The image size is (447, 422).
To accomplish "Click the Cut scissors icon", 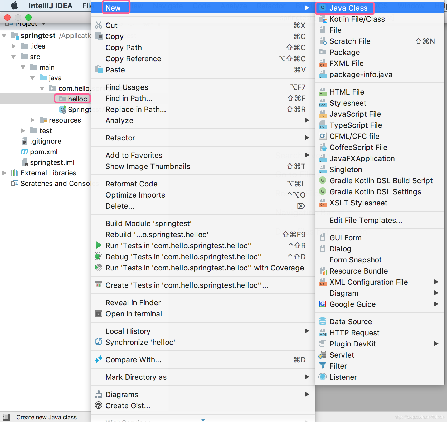I will 99,25.
